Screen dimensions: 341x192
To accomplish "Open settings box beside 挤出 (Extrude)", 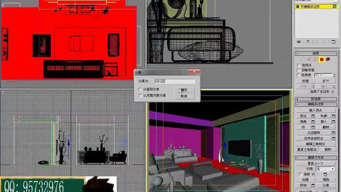I will click(x=313, y=116).
